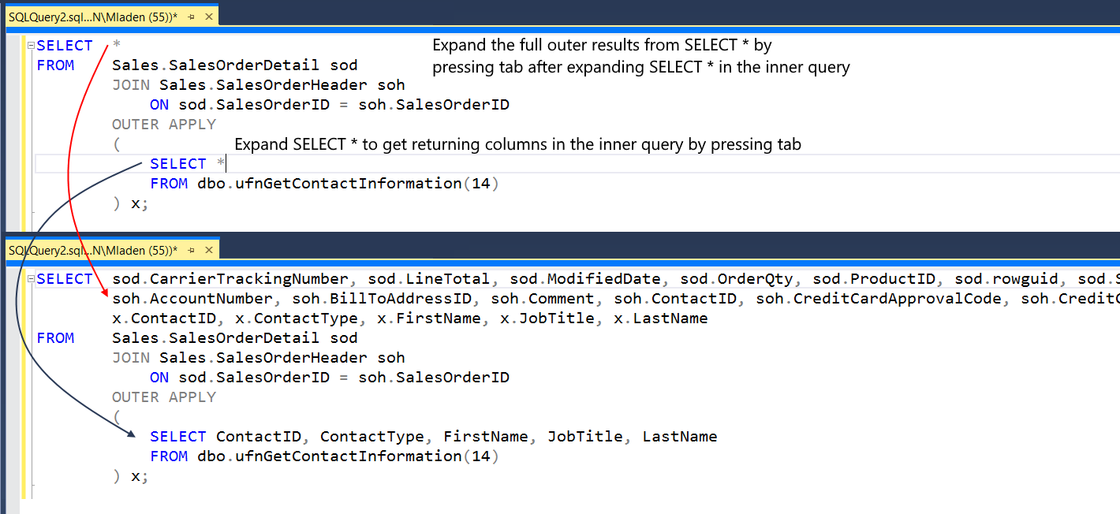Close the lower SQLQuery2.sql tab

point(208,250)
